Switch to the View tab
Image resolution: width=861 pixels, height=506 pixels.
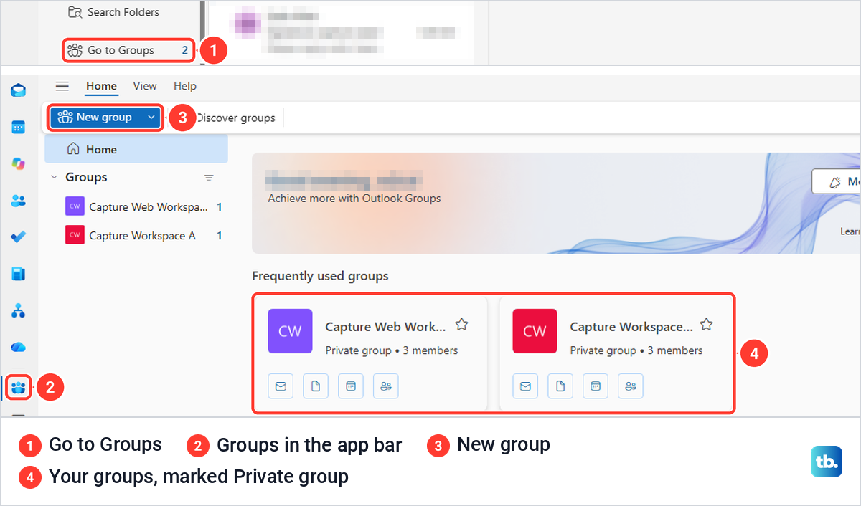click(x=145, y=86)
